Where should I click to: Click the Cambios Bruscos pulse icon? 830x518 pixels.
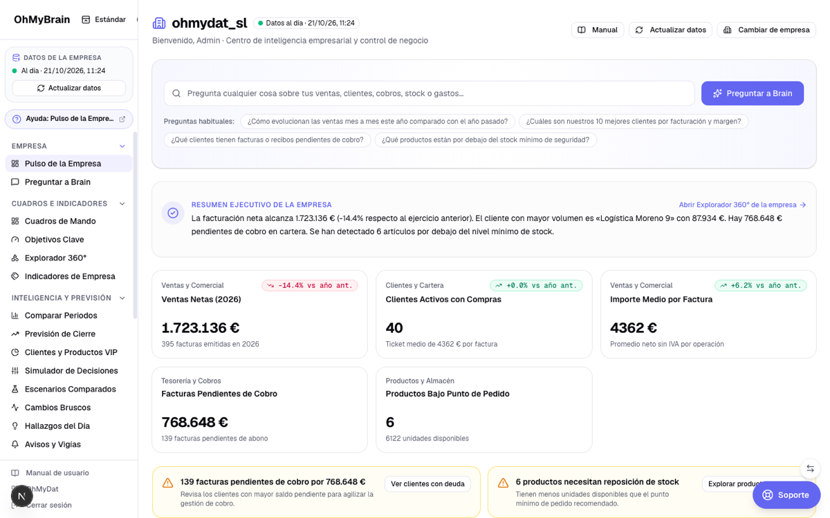pyautogui.click(x=15, y=407)
